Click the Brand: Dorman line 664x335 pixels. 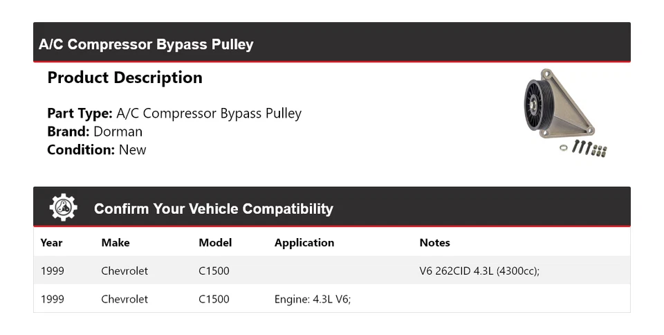pyautogui.click(x=95, y=132)
